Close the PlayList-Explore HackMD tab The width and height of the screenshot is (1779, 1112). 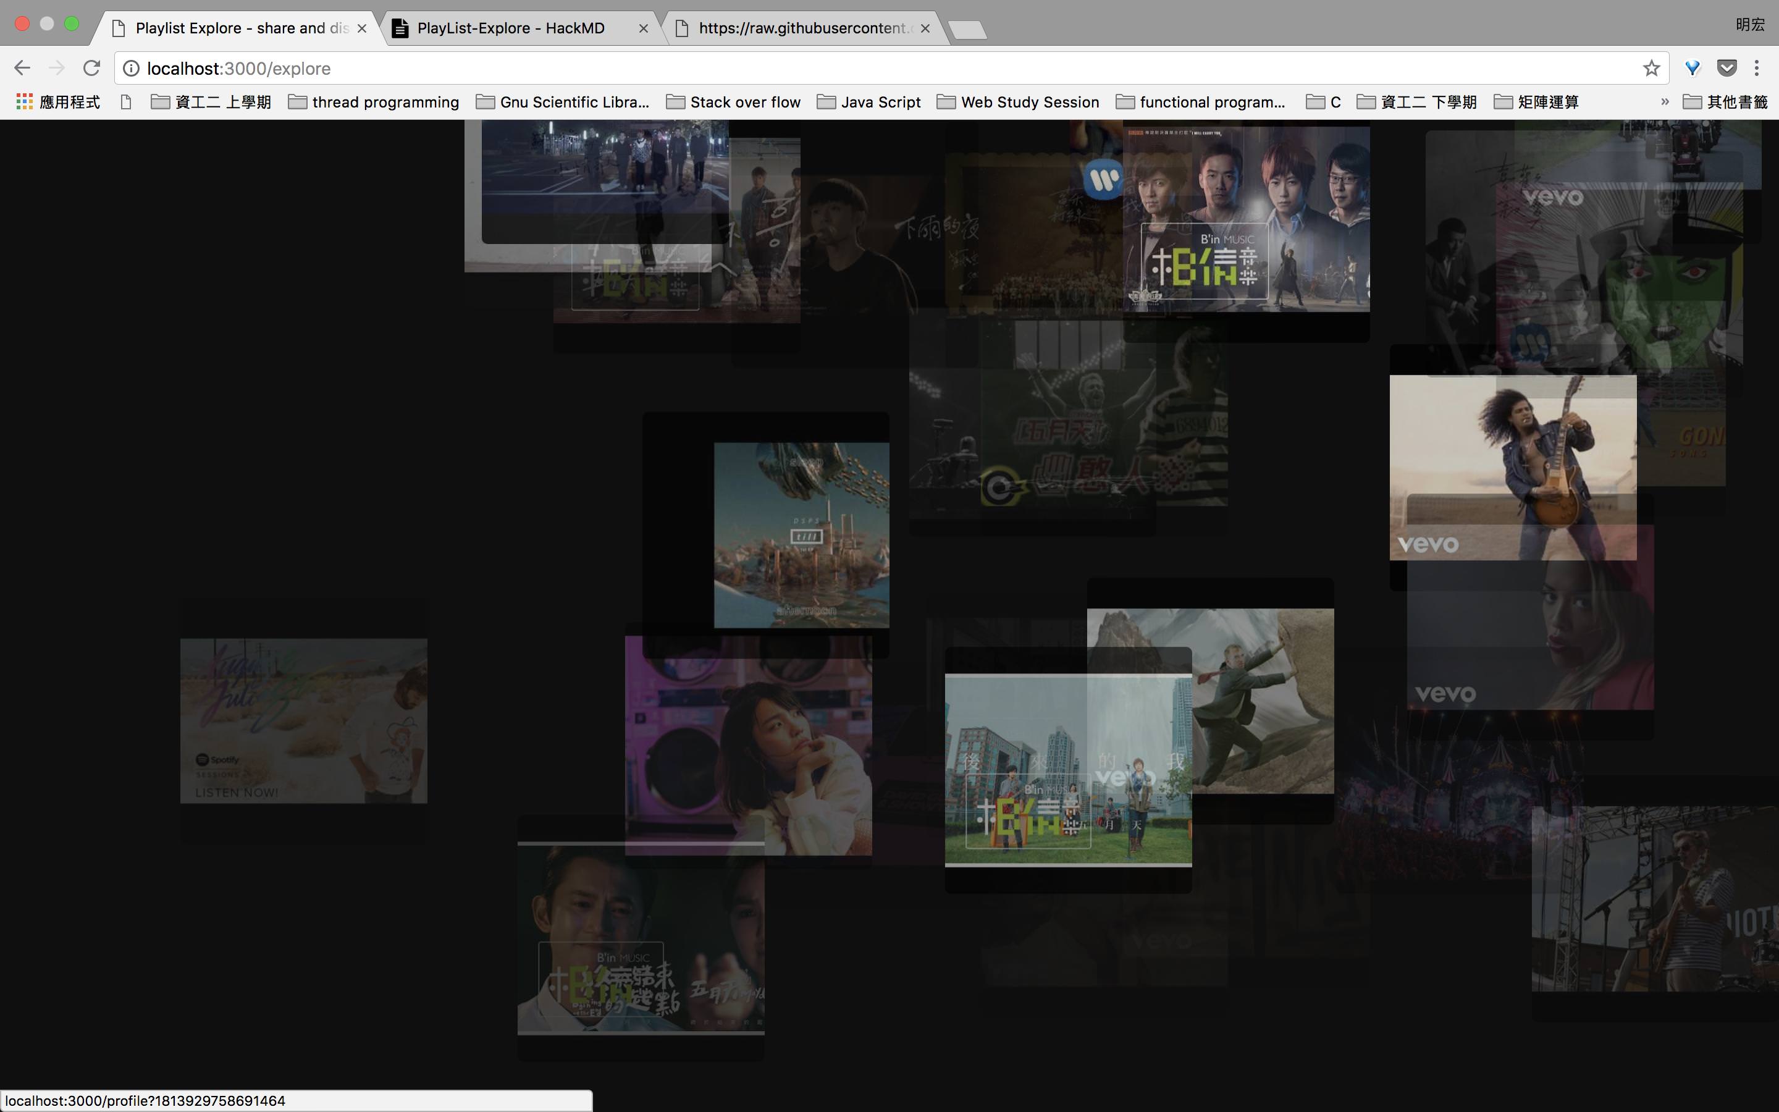click(x=643, y=28)
